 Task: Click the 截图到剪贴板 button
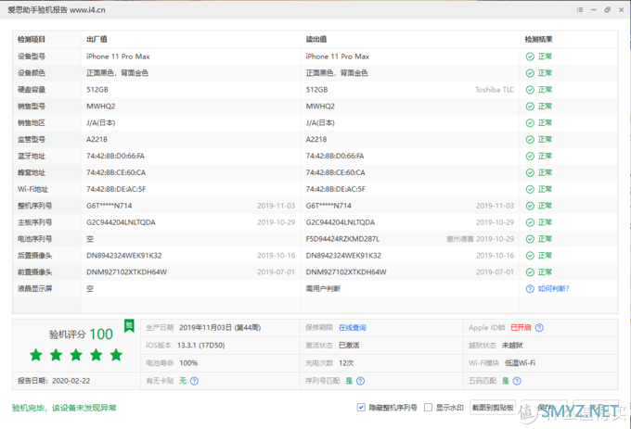coord(493,408)
